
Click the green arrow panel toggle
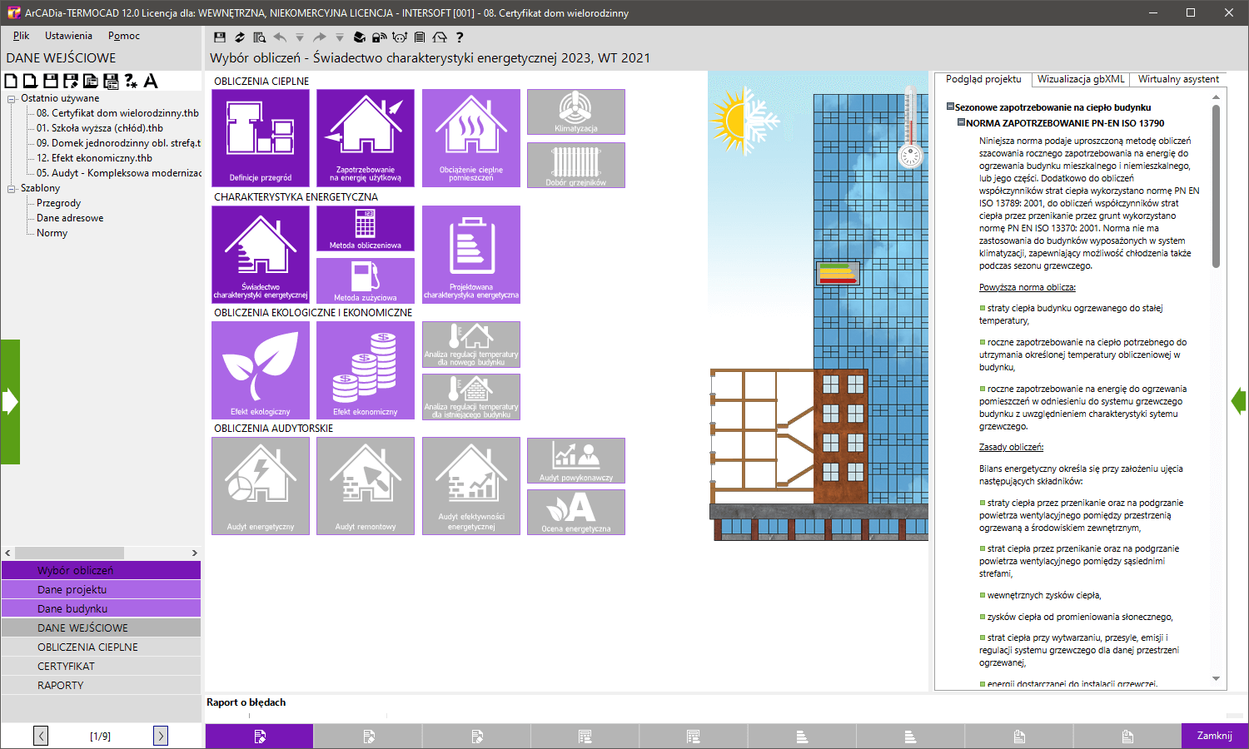click(x=11, y=399)
